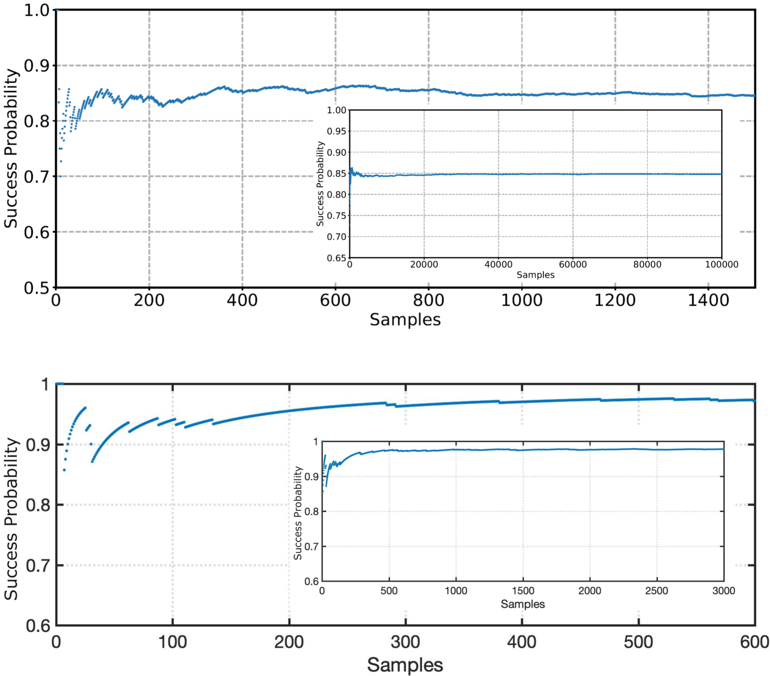Select the '0.90' inset y-axis tick

click(x=337, y=152)
